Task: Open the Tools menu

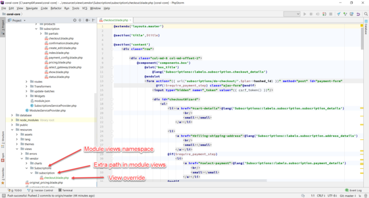Action: click(x=75, y=8)
